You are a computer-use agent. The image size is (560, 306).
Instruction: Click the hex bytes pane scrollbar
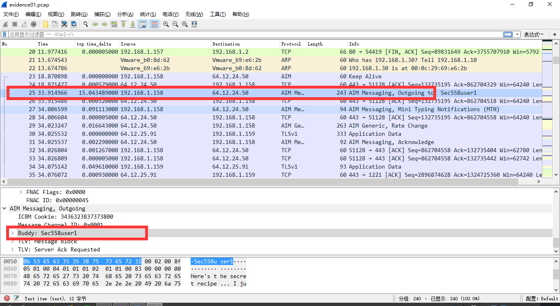click(556, 274)
